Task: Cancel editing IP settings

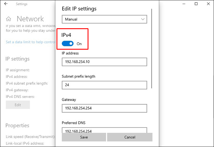Action: (130, 137)
